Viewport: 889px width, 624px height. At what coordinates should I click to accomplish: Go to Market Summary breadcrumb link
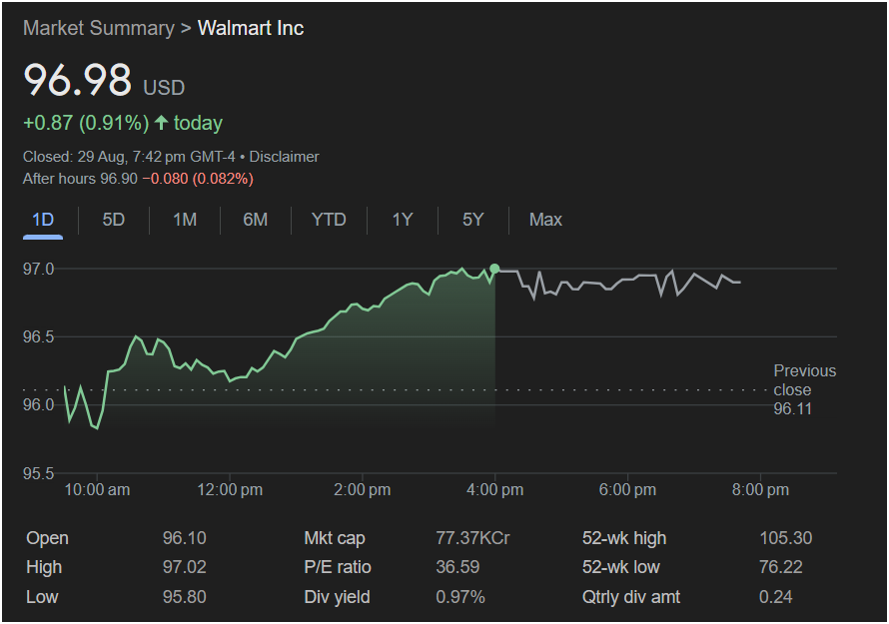(x=99, y=28)
